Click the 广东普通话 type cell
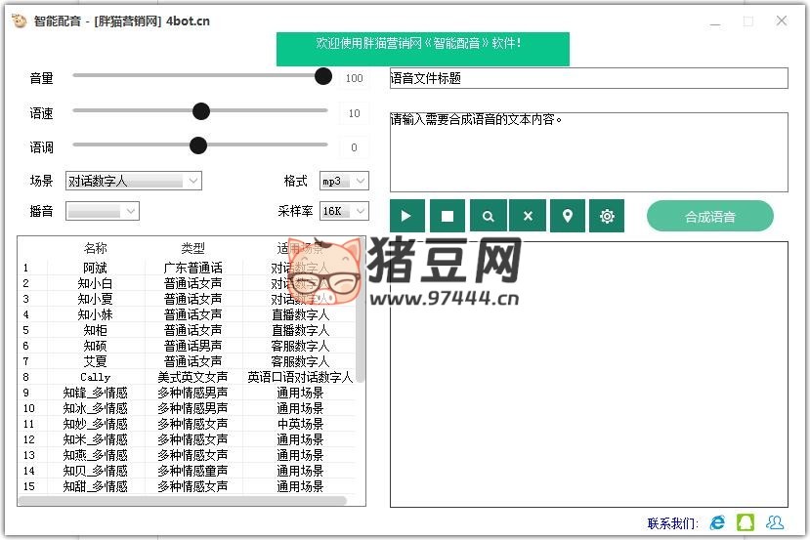This screenshot has height=540, width=810. click(192, 268)
